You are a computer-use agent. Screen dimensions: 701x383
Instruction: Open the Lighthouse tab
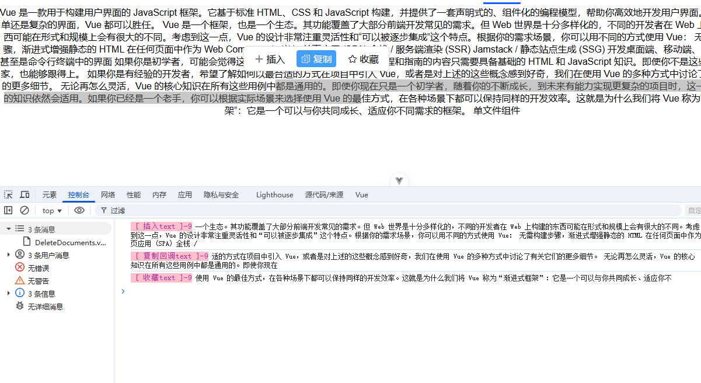coord(274,194)
